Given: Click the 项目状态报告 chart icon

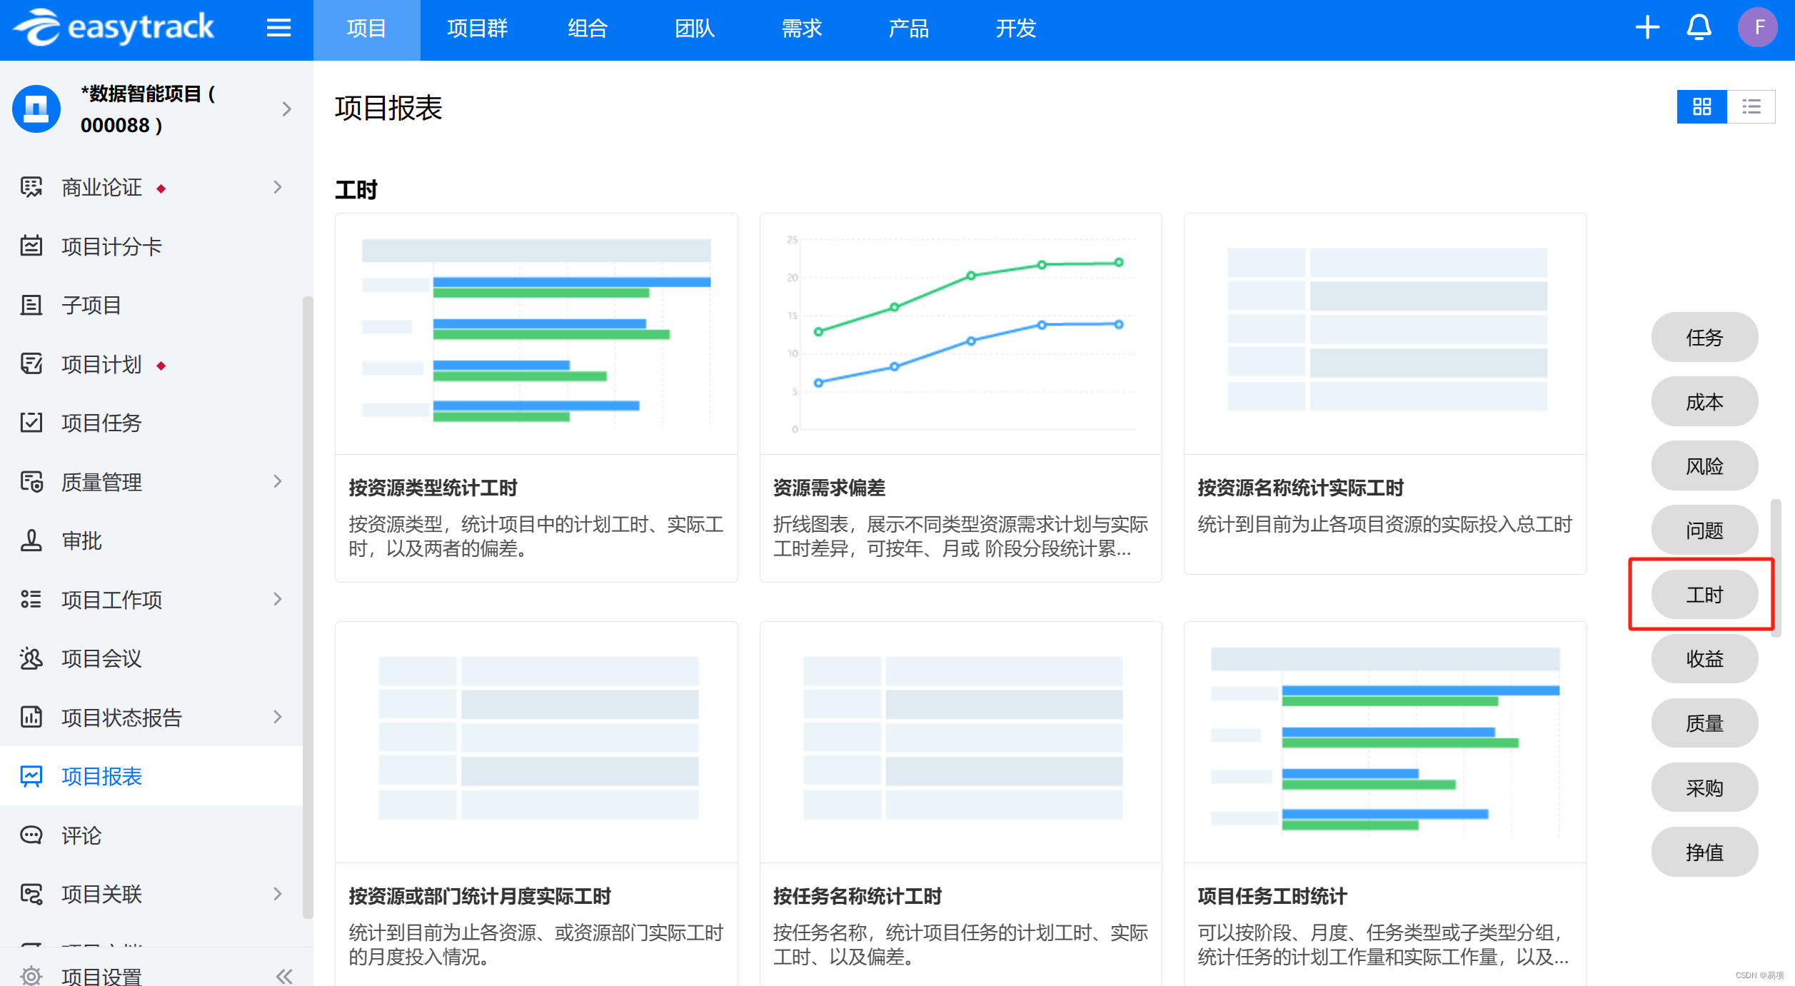Looking at the screenshot, I should pyautogui.click(x=31, y=717).
